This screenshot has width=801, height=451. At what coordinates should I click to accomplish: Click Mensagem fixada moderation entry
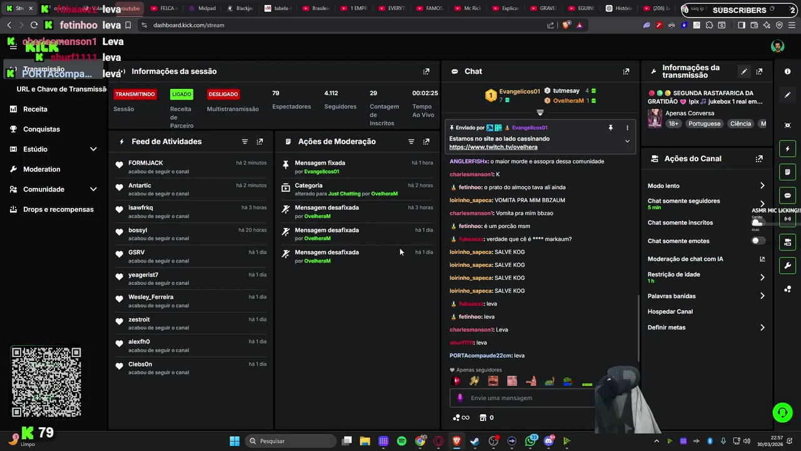click(x=357, y=167)
